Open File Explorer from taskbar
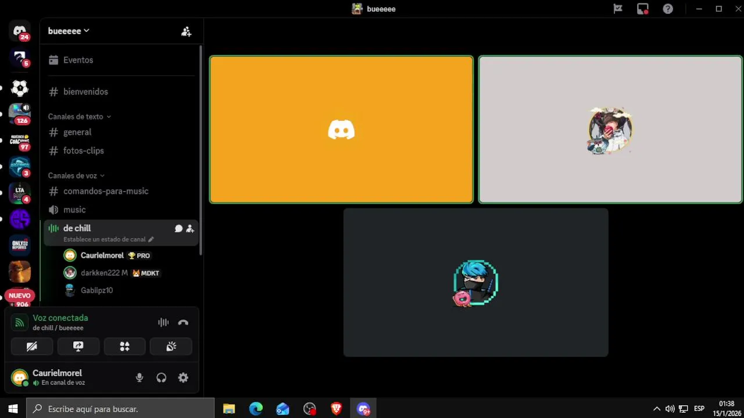The width and height of the screenshot is (744, 418). tap(229, 409)
